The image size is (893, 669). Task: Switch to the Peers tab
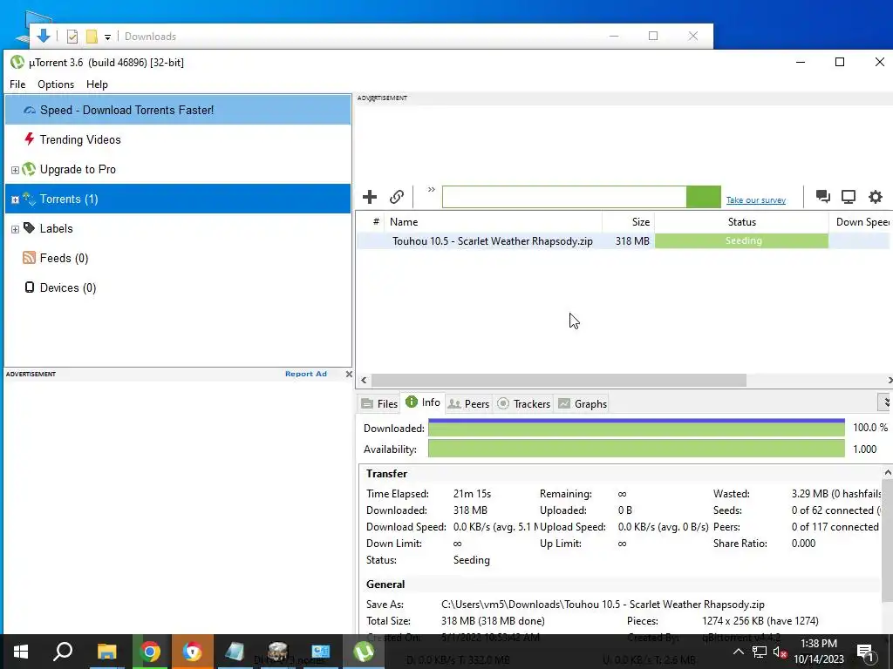click(x=468, y=403)
